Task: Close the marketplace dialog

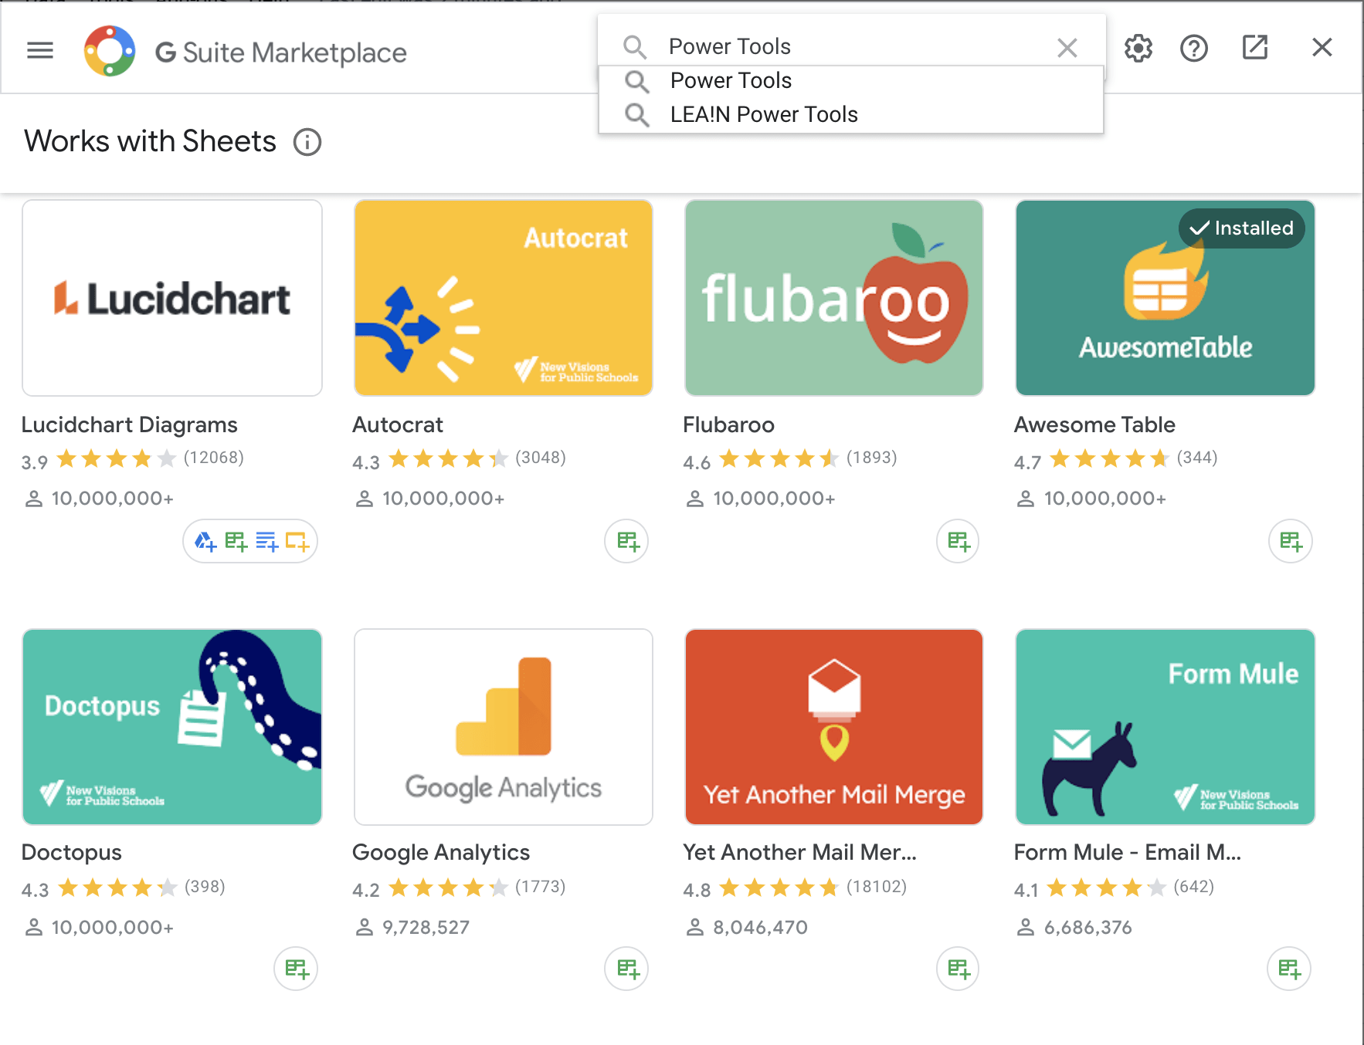Action: [x=1322, y=48]
